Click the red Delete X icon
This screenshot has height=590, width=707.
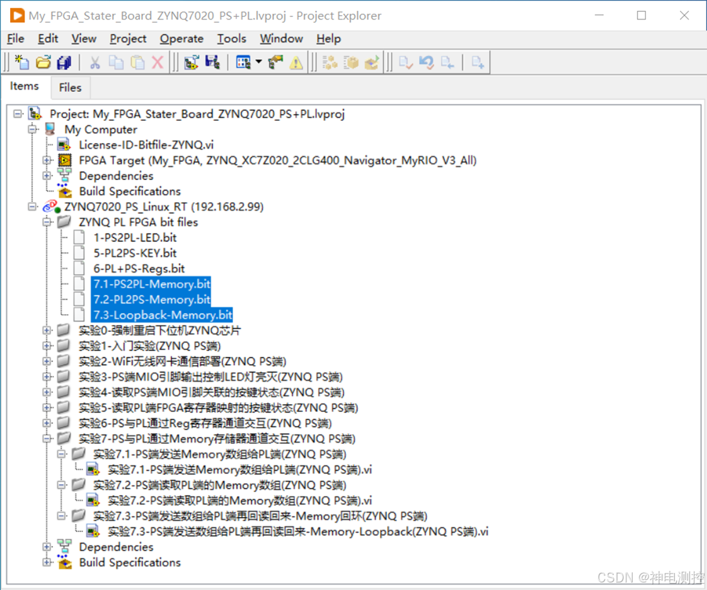click(158, 62)
